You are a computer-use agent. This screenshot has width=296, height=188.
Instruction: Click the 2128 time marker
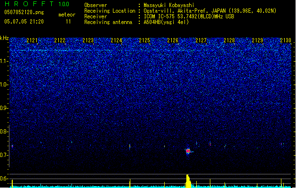(x=229, y=40)
